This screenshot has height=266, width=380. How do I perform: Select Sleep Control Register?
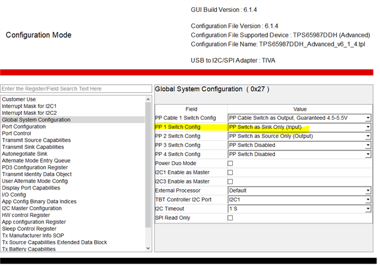coord(29,229)
